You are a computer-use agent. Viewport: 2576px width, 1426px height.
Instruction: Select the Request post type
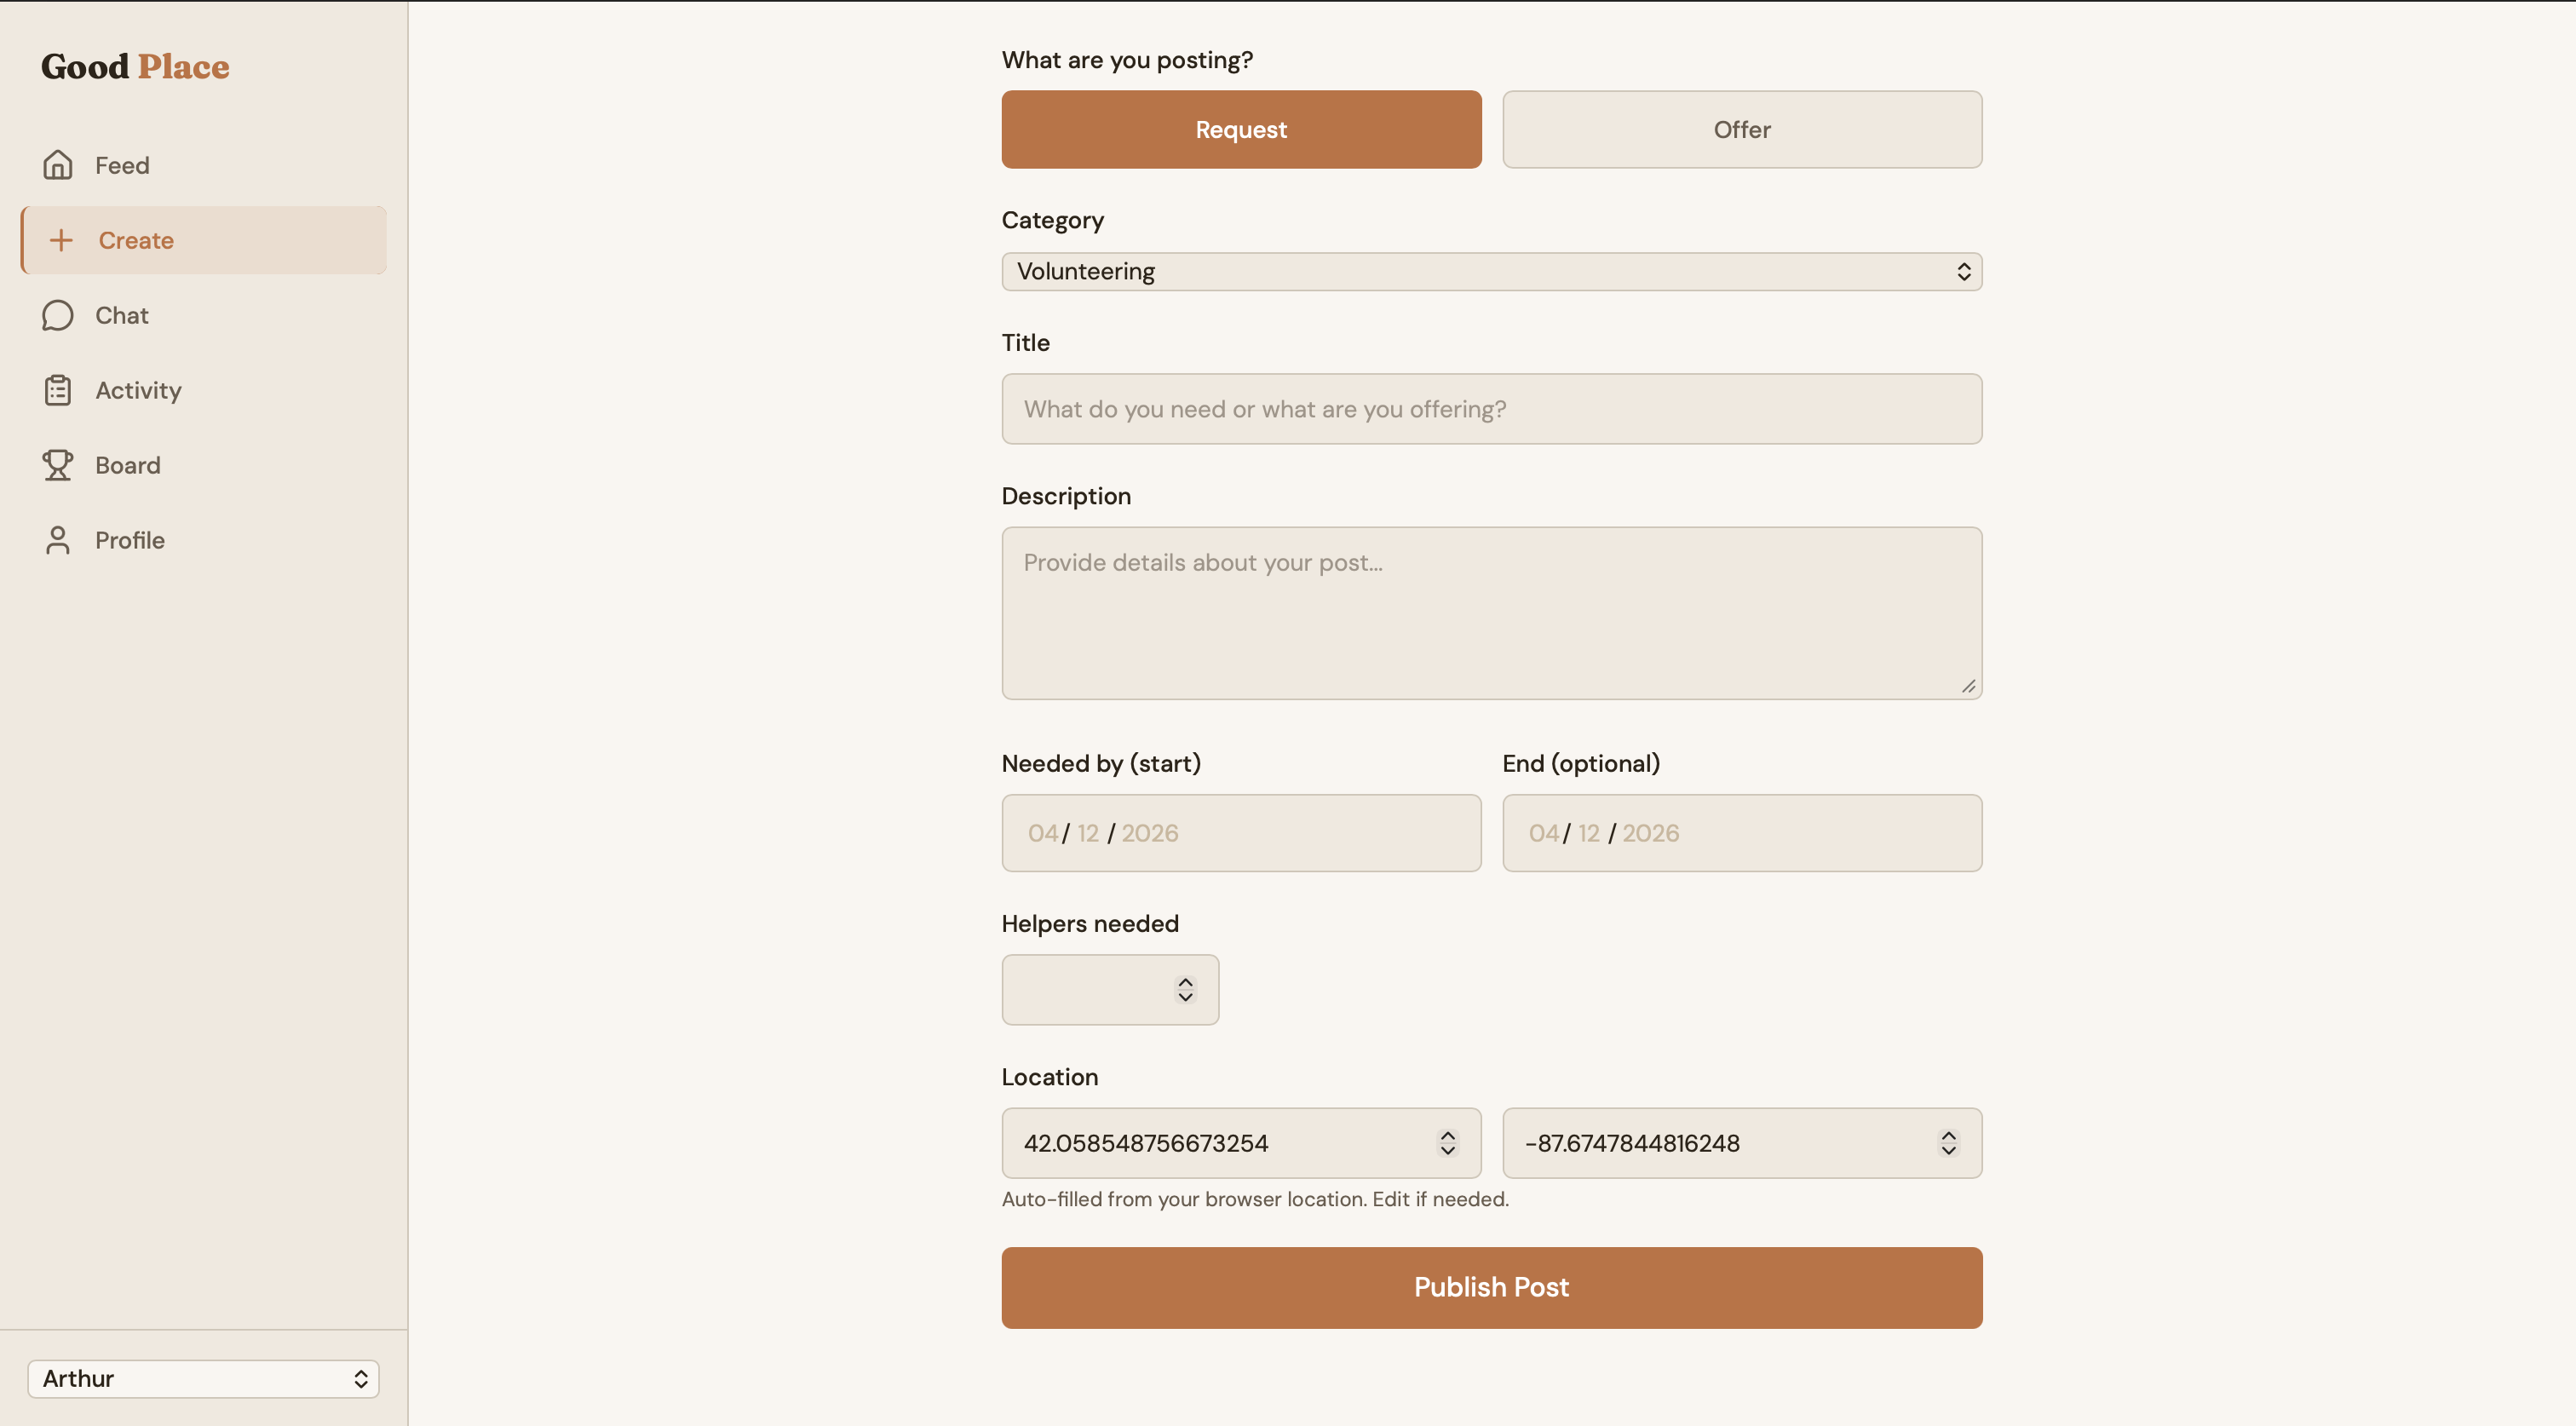point(1241,130)
